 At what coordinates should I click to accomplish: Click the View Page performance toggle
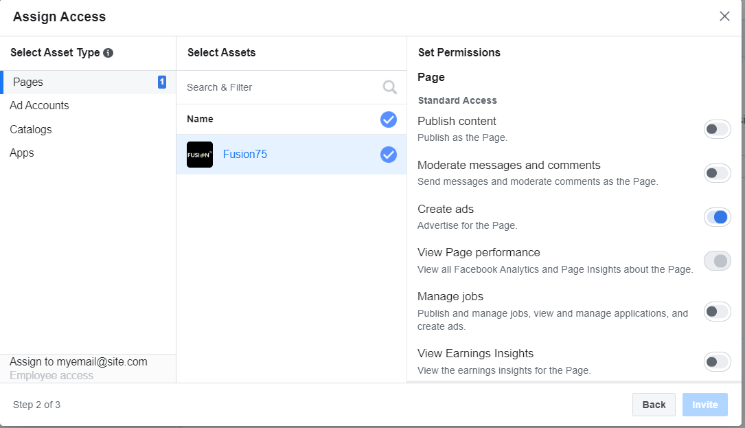coord(717,261)
